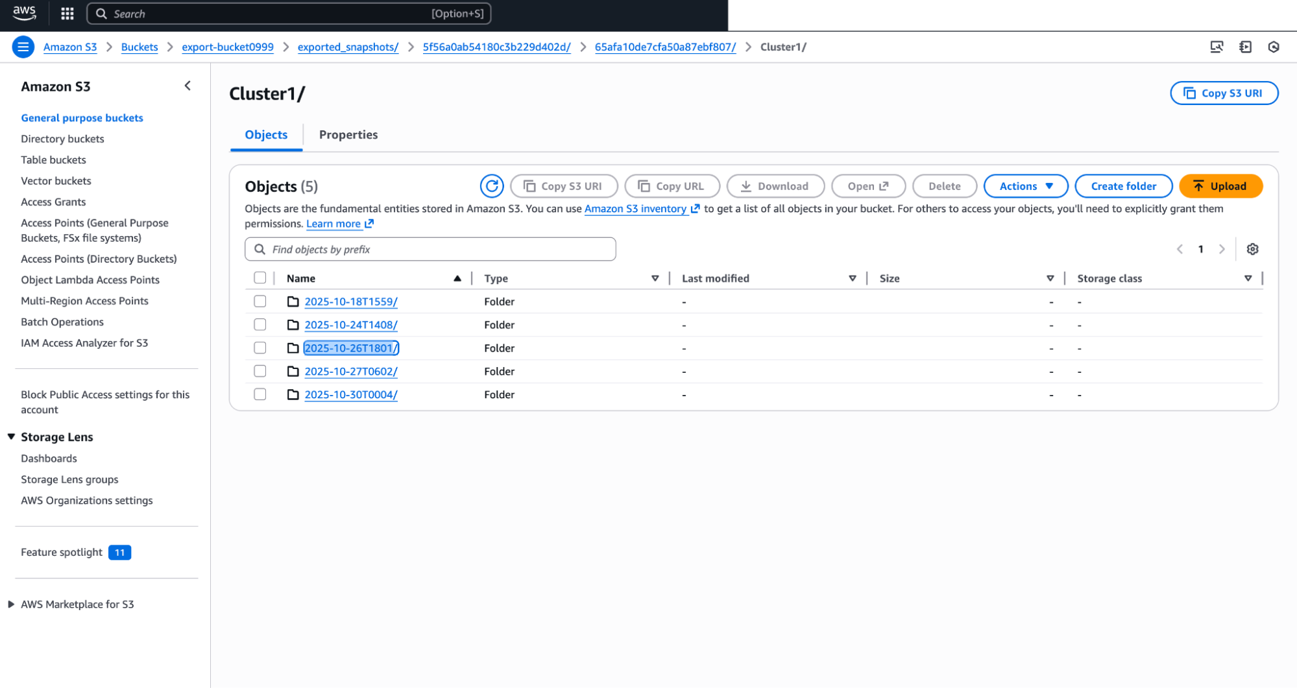Image resolution: width=1297 pixels, height=688 pixels.
Task: Click folder icon for 2025-10-27T0602/
Action: [293, 372]
